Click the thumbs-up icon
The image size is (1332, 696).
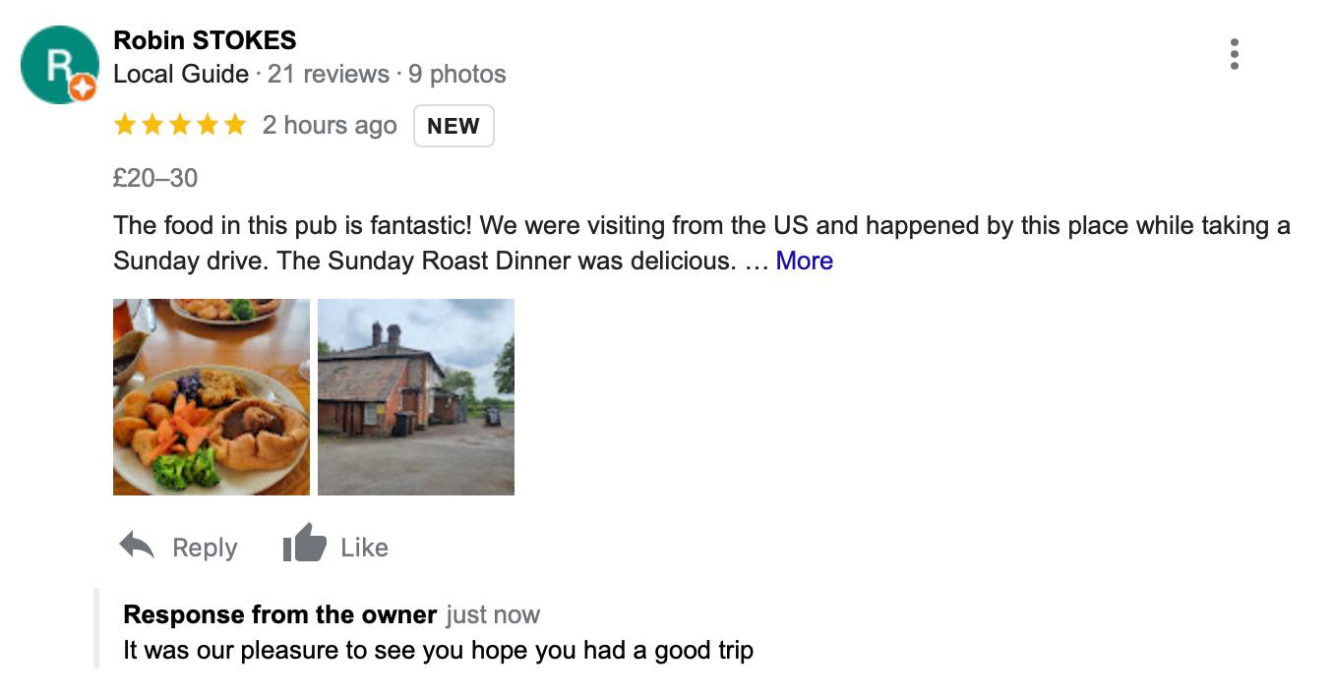pyautogui.click(x=304, y=544)
